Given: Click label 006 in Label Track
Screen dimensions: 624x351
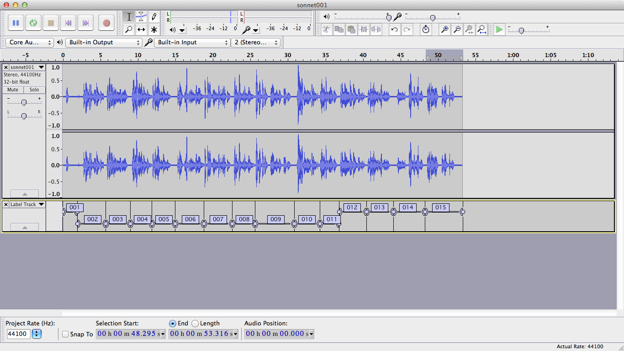Looking at the screenshot, I should tap(190, 219).
